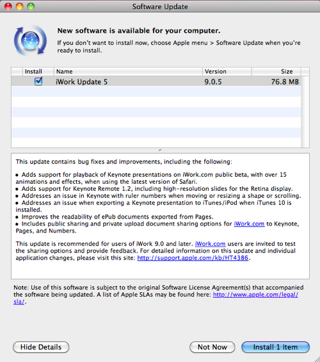Close the Software Update window
Image resolution: width=320 pixels, height=362 pixels.
[8, 6]
